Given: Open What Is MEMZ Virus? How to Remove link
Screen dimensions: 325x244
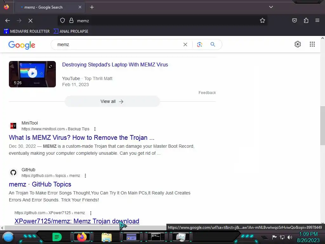Looking at the screenshot, I should 82,138.
